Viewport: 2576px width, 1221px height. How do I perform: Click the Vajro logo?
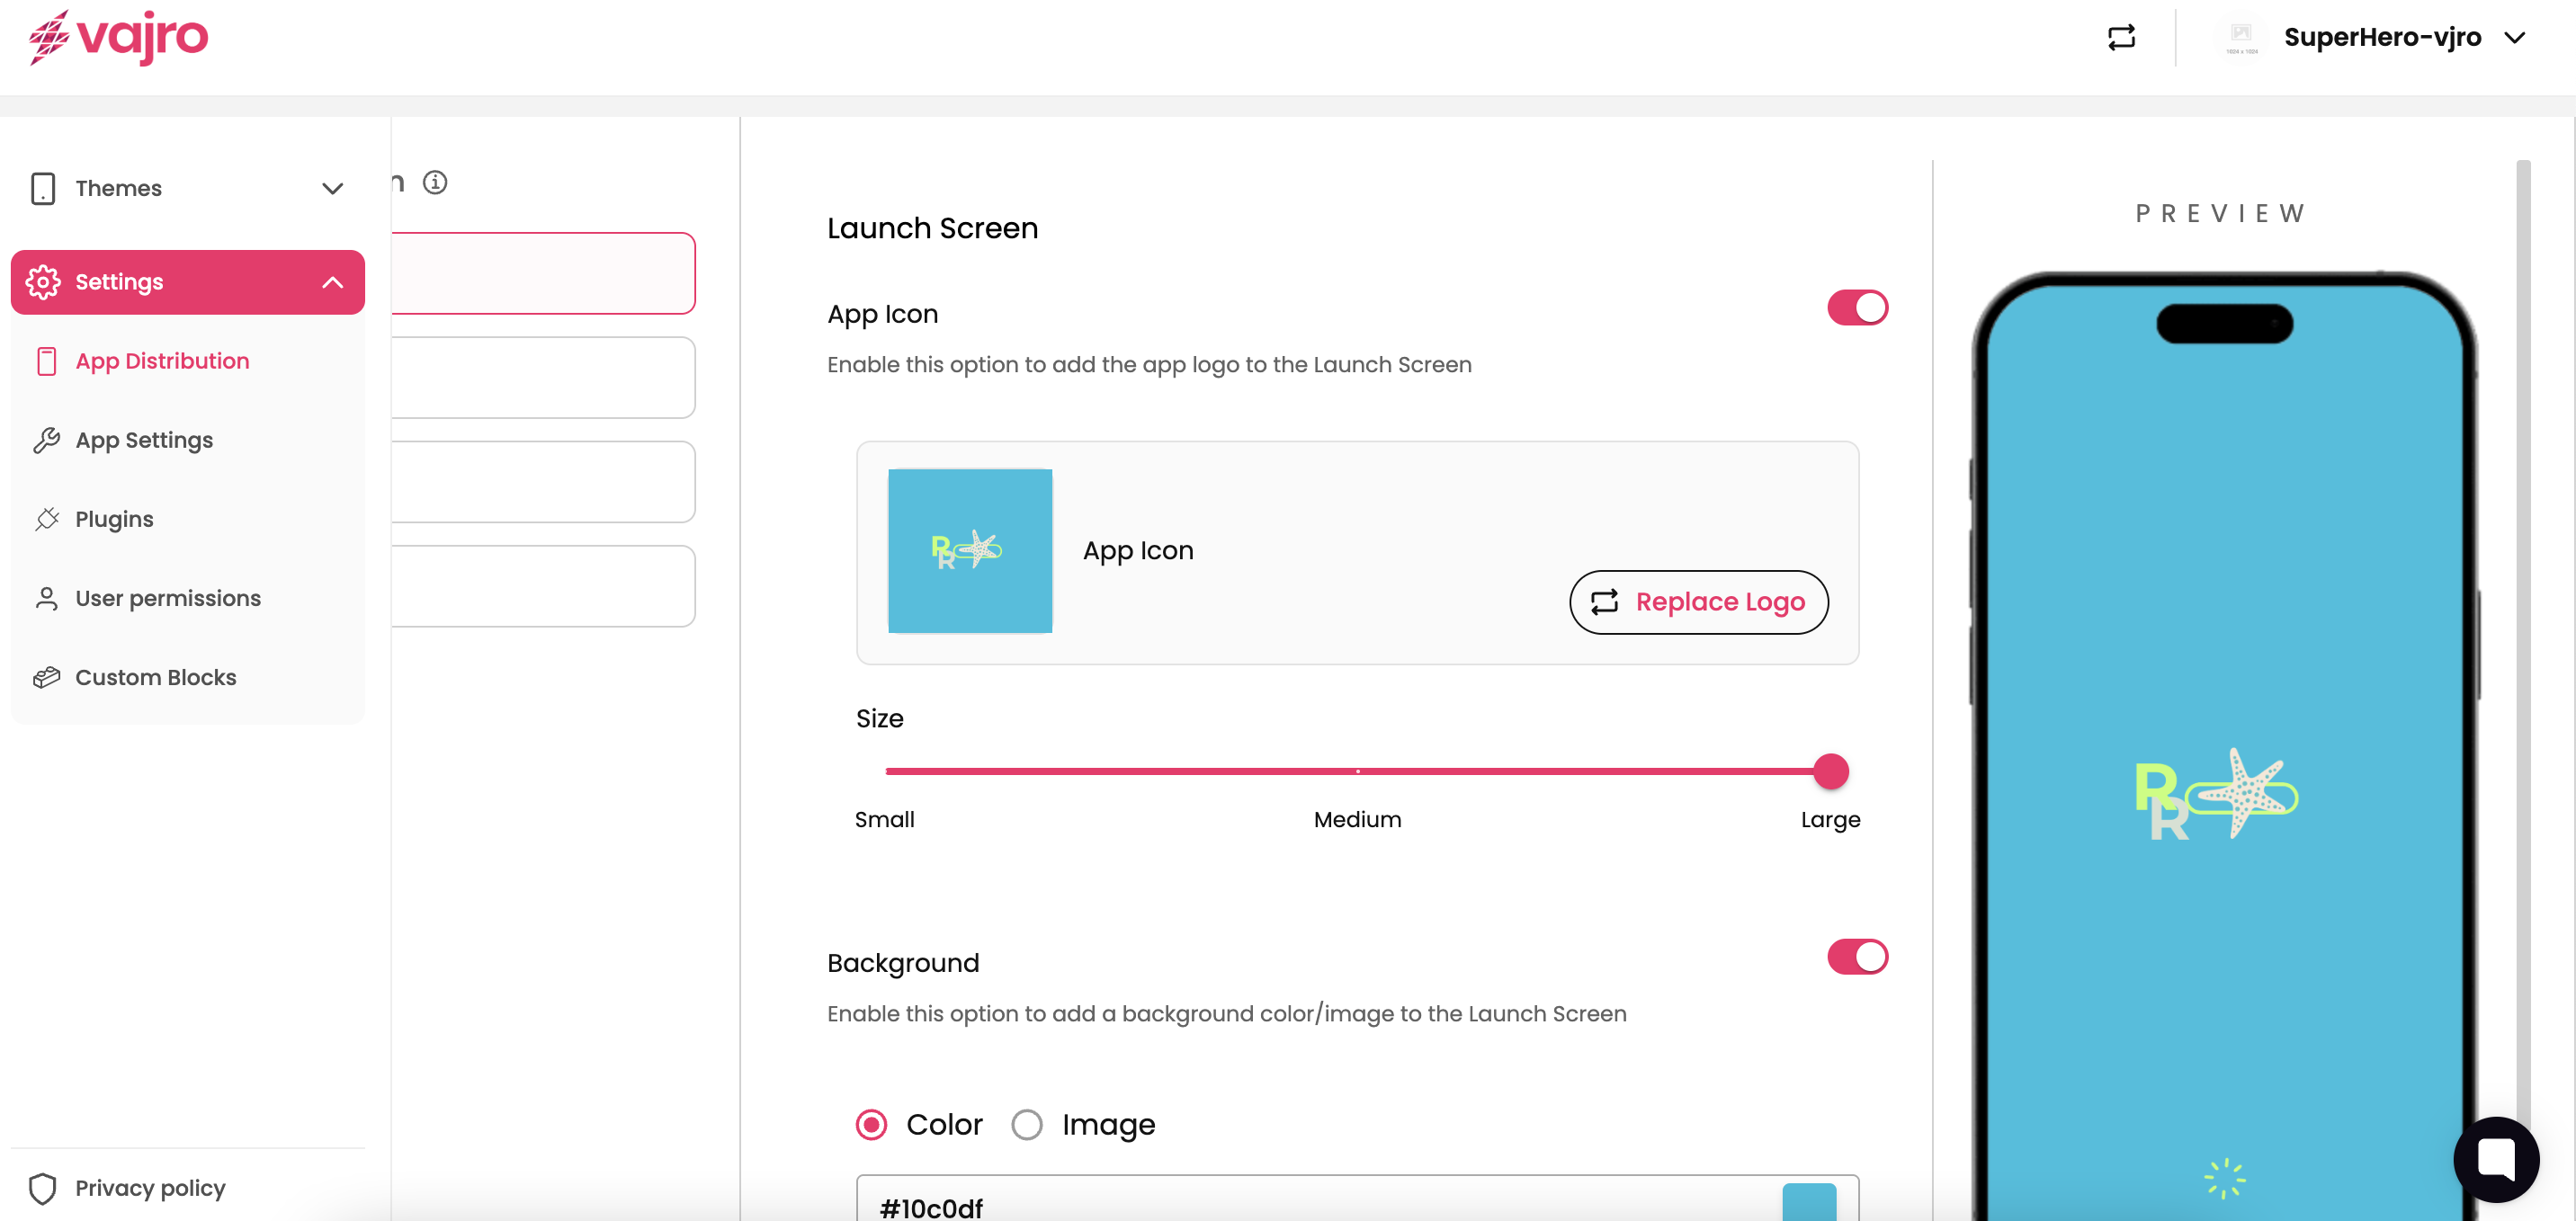point(118,38)
